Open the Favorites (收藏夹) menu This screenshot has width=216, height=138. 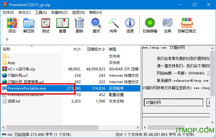(x=60, y=13)
